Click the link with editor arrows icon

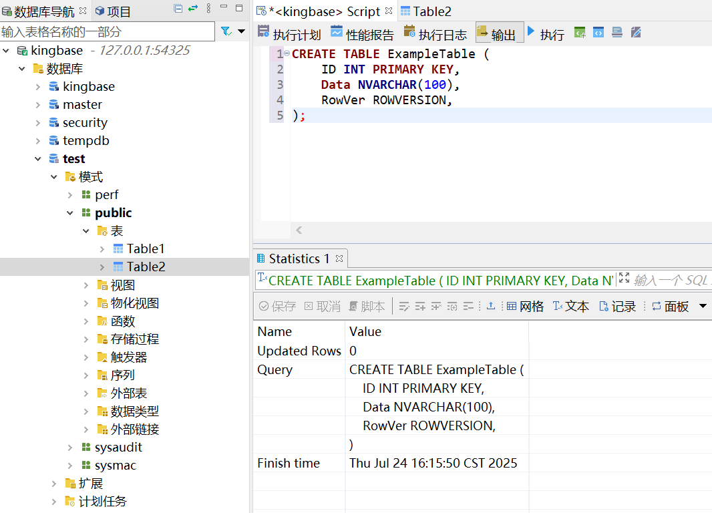[193, 9]
